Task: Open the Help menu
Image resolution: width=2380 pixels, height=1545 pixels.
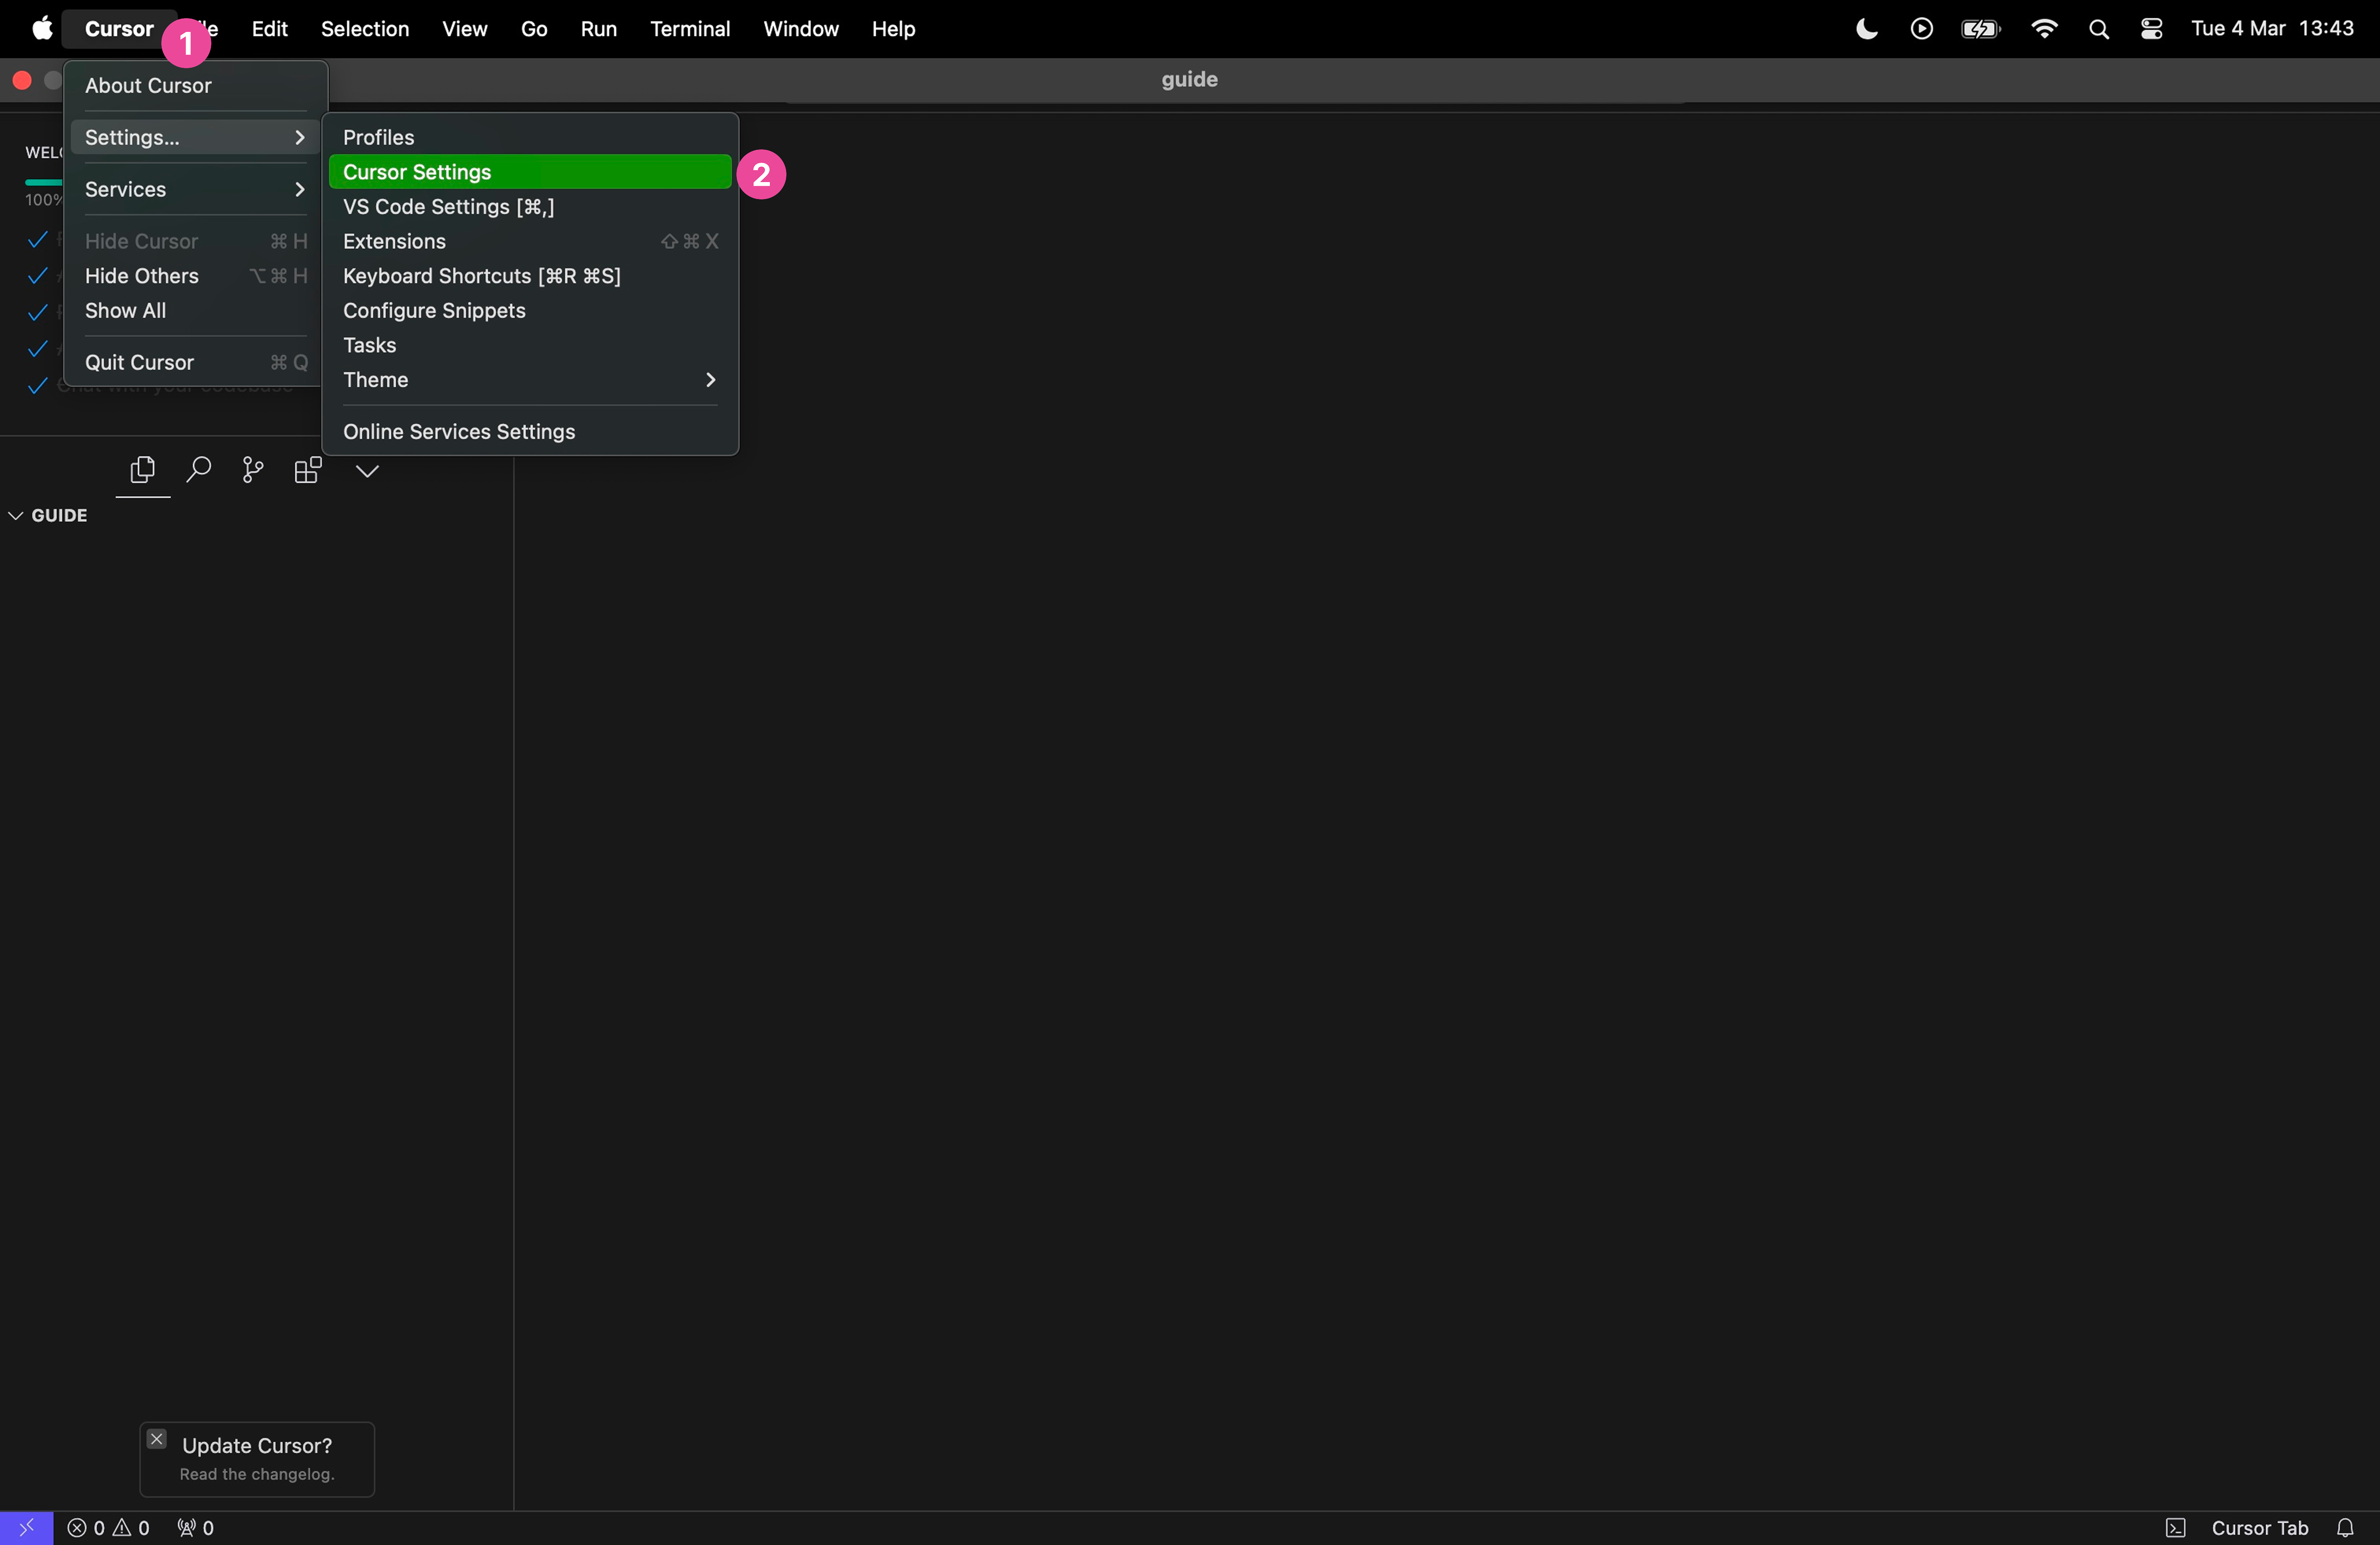Action: [x=893, y=29]
